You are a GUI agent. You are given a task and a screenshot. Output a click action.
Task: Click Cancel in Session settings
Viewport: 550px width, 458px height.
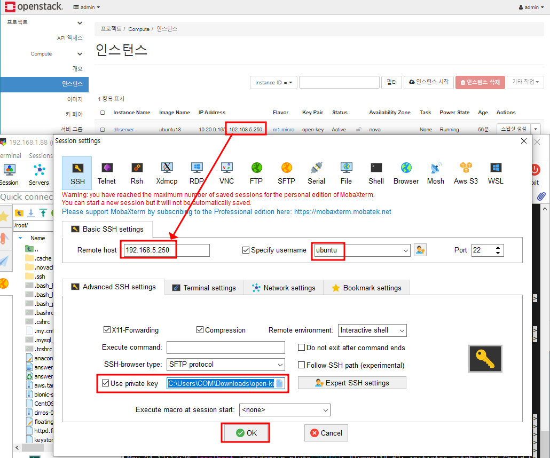pos(326,433)
